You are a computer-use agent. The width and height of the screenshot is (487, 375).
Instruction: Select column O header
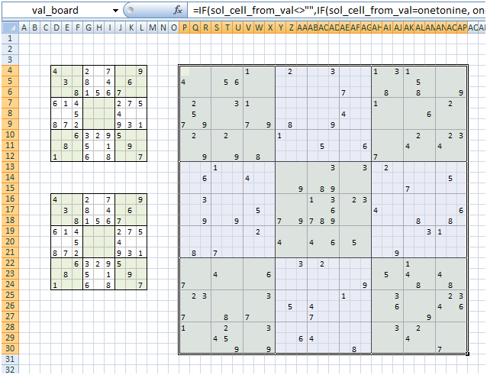coord(173,27)
